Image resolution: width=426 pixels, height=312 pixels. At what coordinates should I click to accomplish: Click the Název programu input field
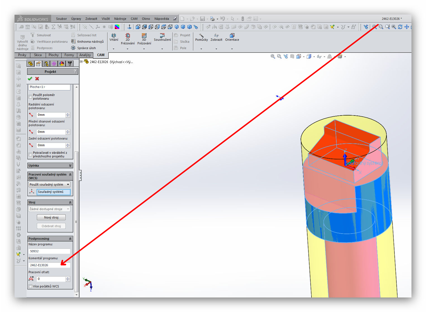click(49, 251)
